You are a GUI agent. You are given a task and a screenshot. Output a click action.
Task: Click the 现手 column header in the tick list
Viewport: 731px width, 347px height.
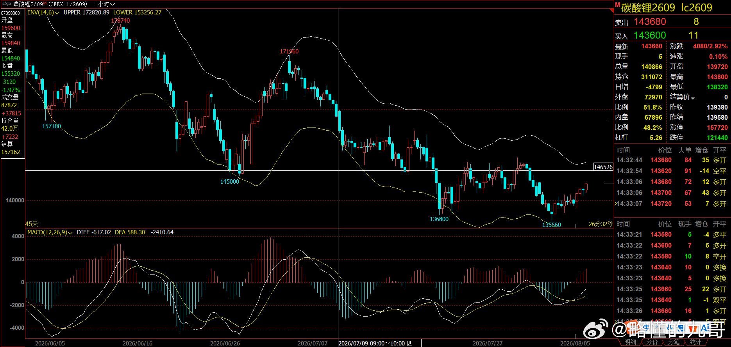pyautogui.click(x=685, y=224)
